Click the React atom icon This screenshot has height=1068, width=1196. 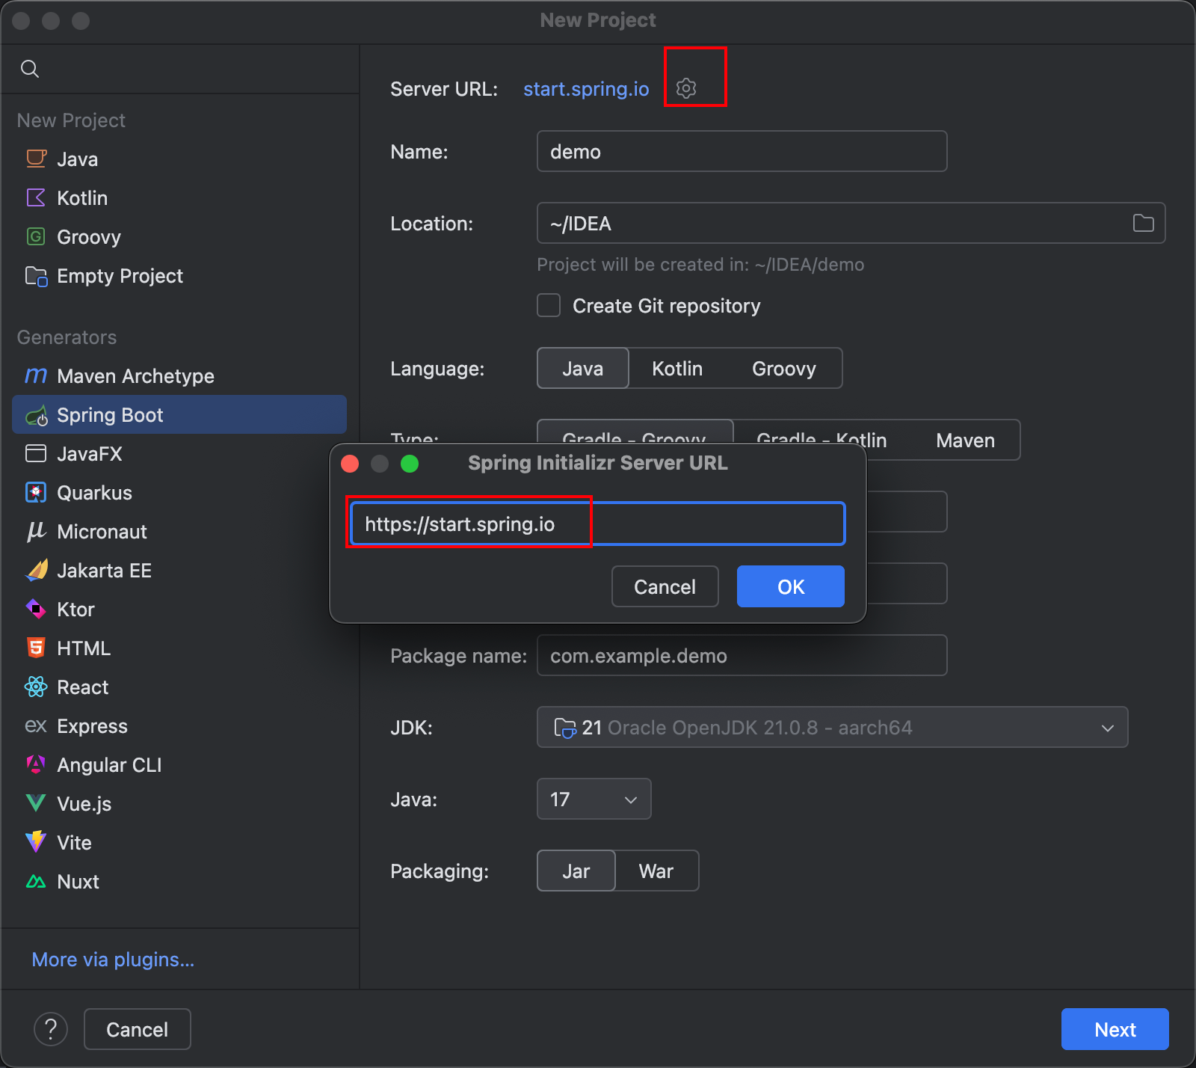36,687
